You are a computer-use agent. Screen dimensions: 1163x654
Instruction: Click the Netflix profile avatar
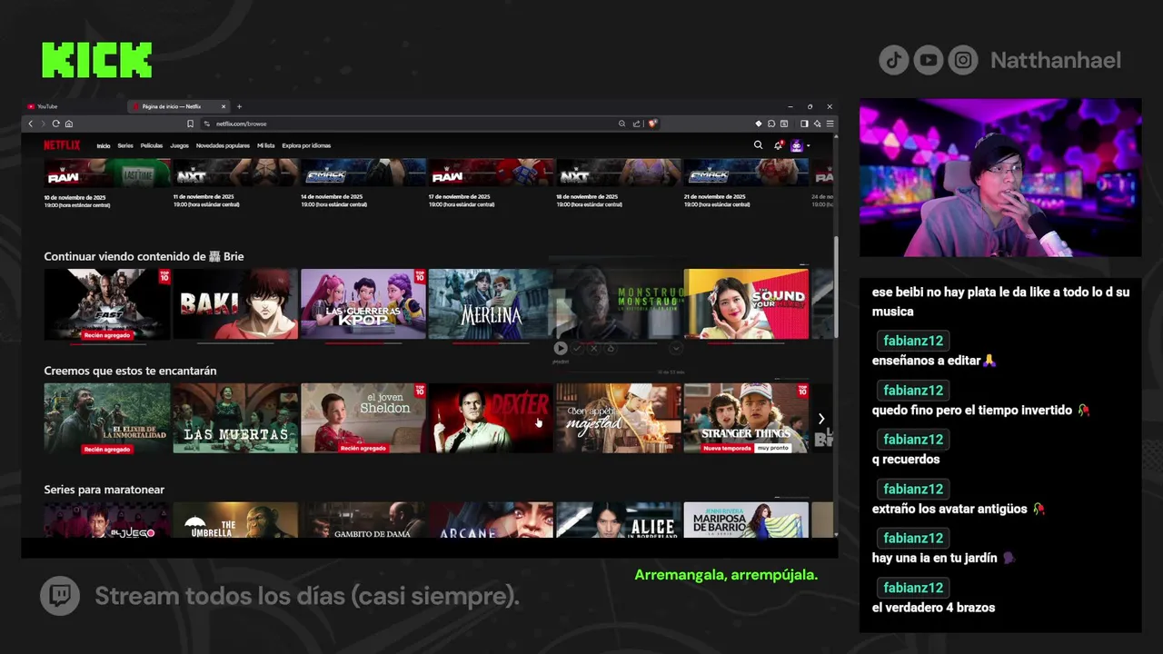pos(797,145)
